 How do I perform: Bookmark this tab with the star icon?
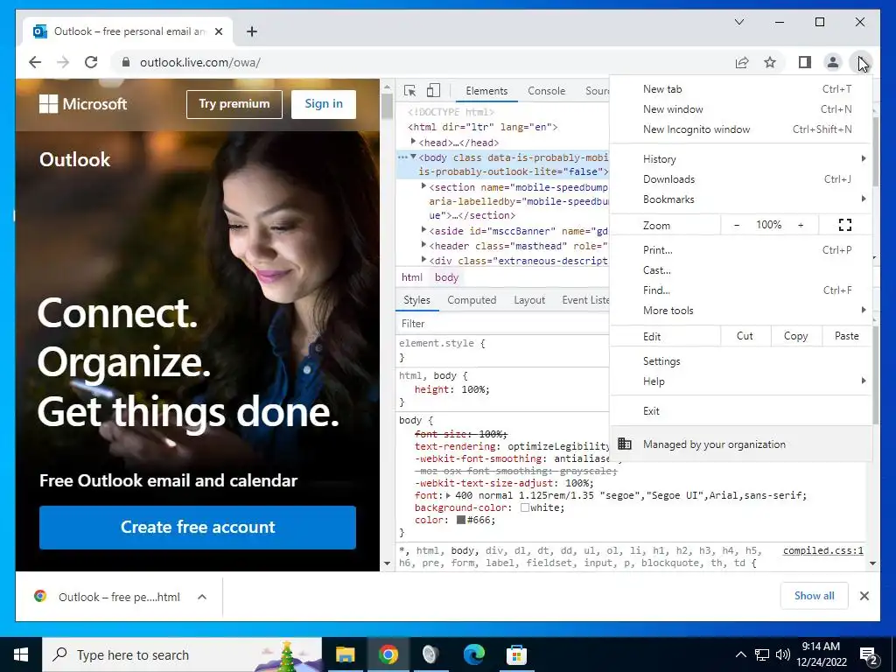(x=770, y=62)
